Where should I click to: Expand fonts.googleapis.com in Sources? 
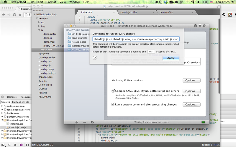click(x=2, y=110)
